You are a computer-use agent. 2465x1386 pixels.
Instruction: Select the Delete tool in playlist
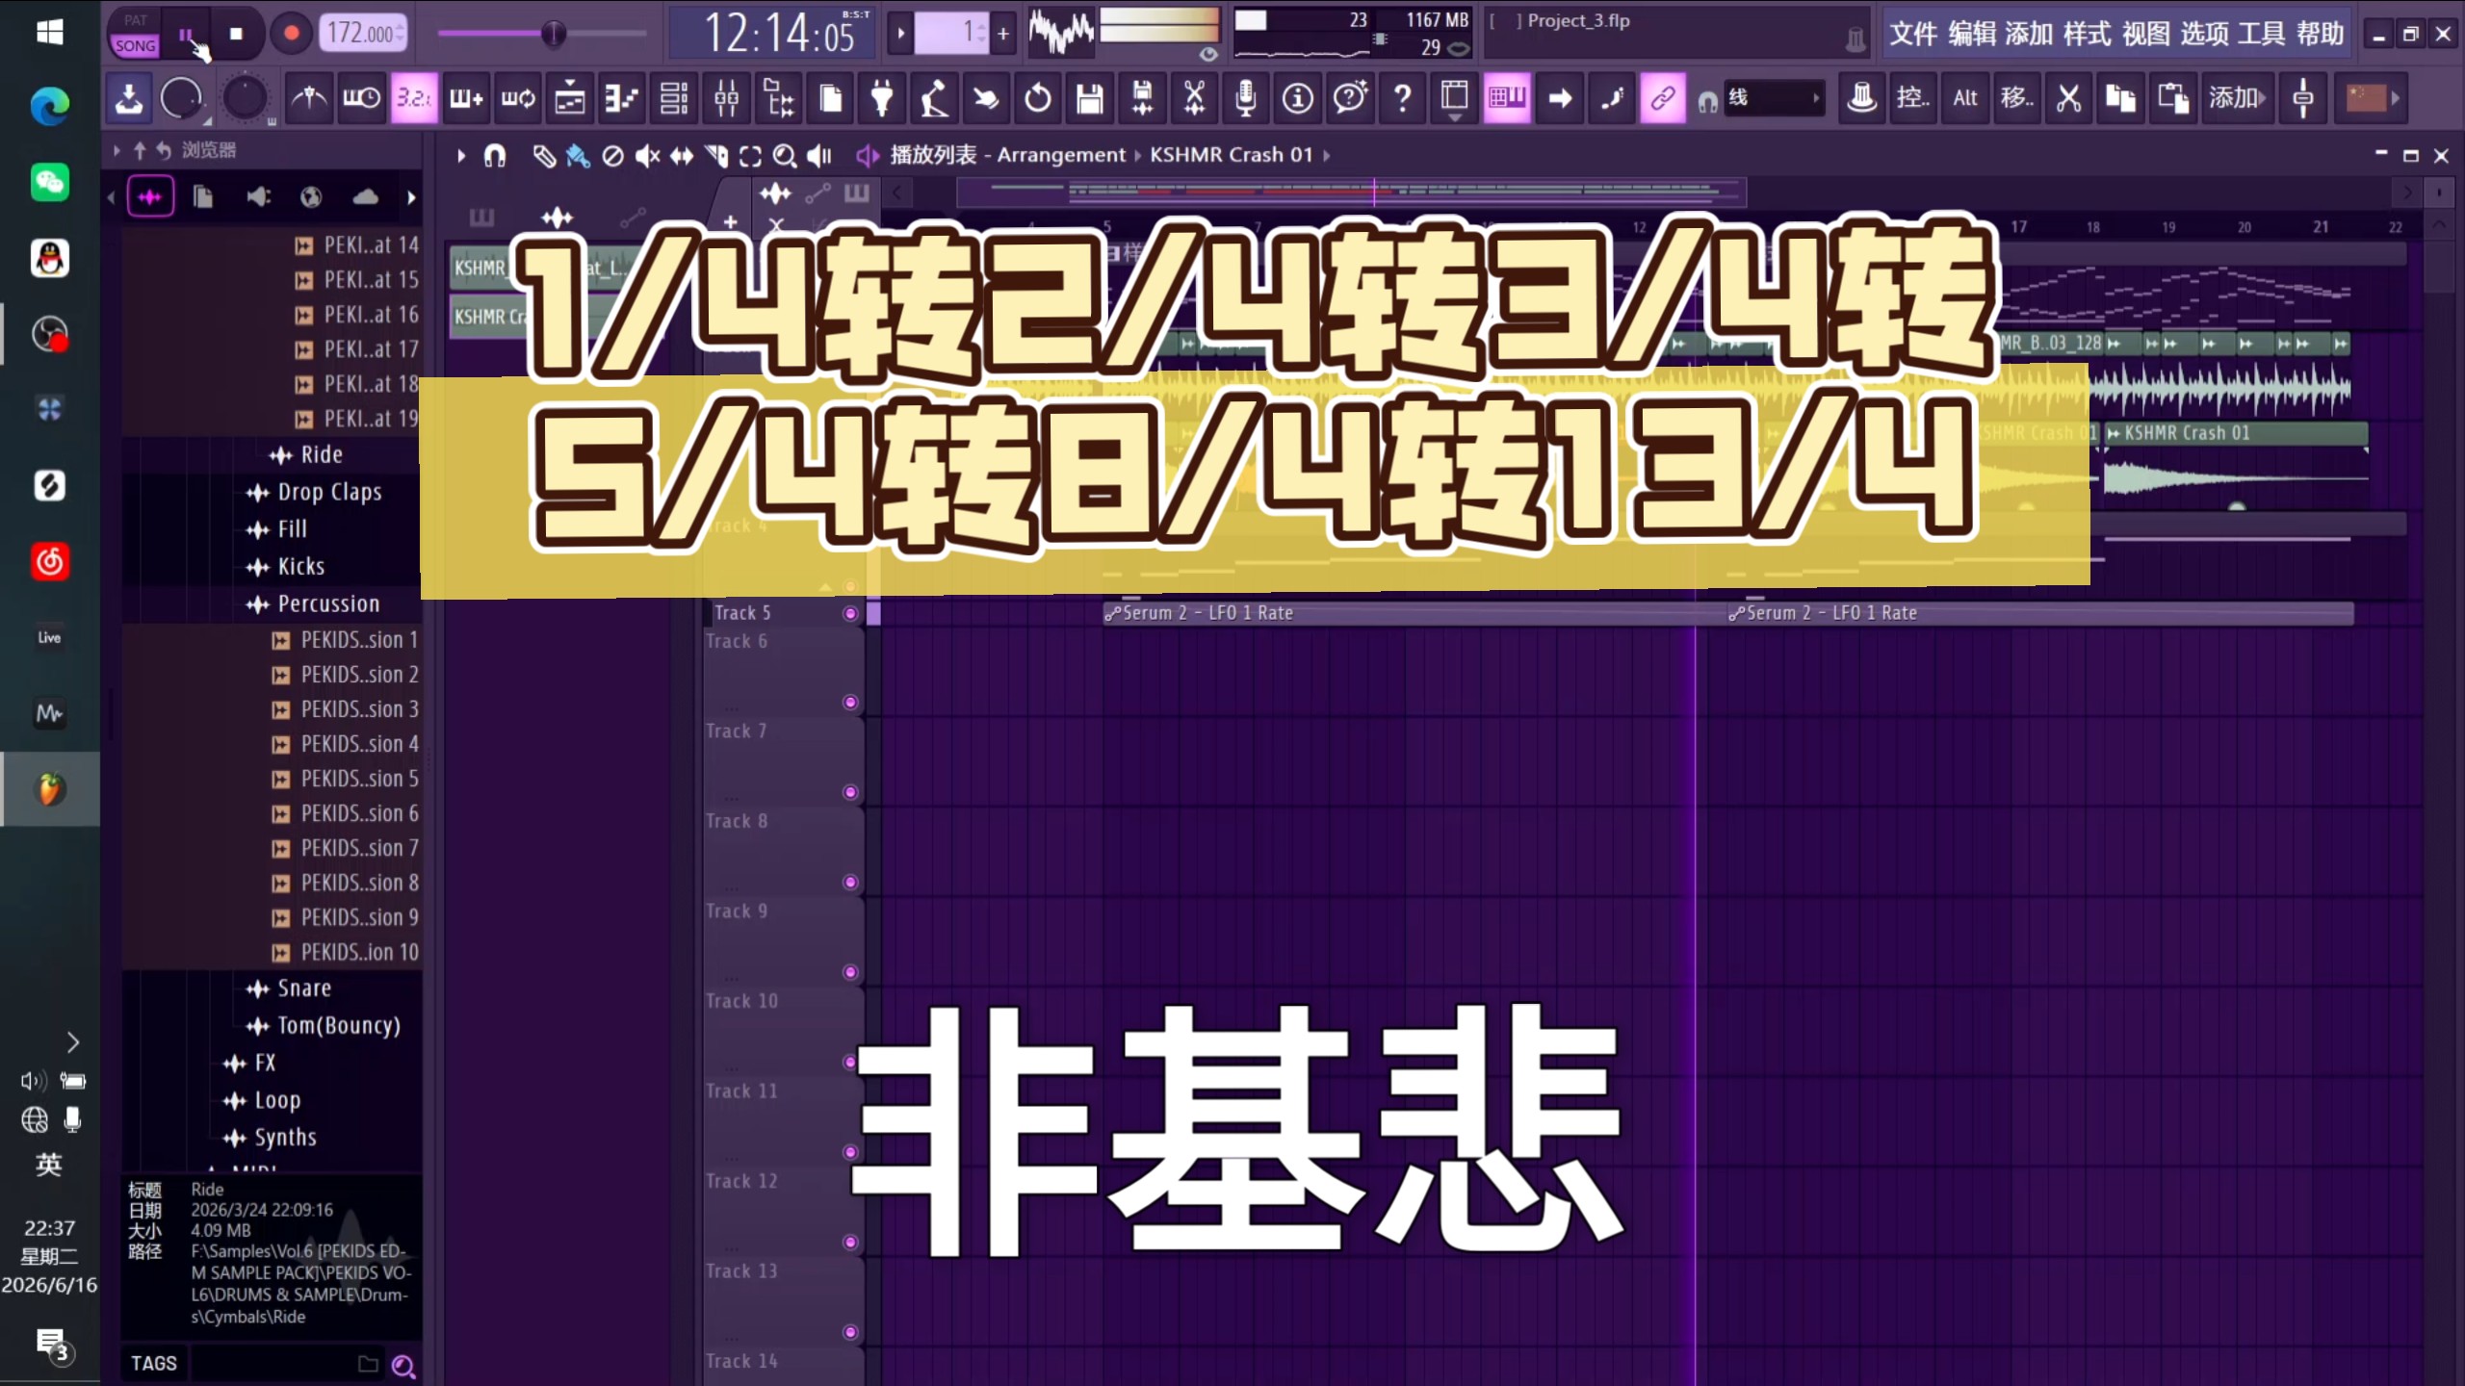612,155
